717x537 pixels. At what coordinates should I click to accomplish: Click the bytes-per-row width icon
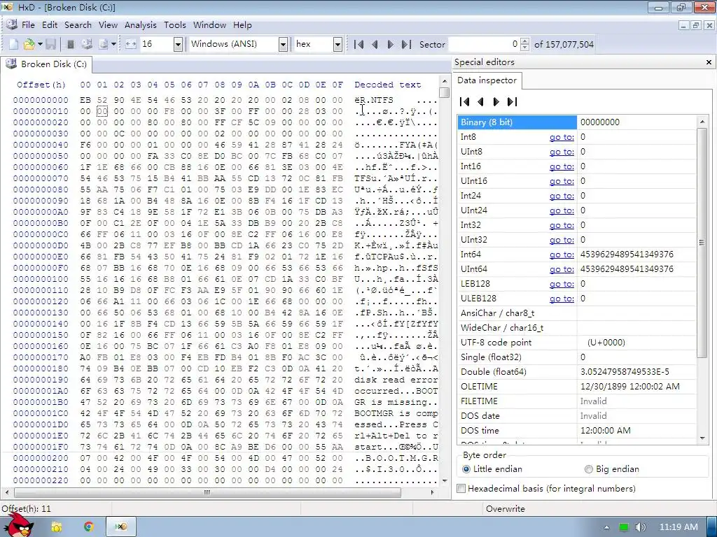pyautogui.click(x=131, y=44)
